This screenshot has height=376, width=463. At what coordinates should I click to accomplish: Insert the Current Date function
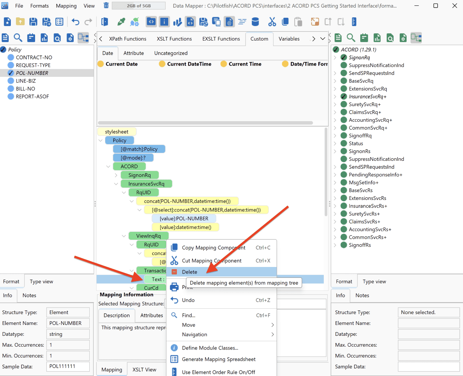coord(118,64)
